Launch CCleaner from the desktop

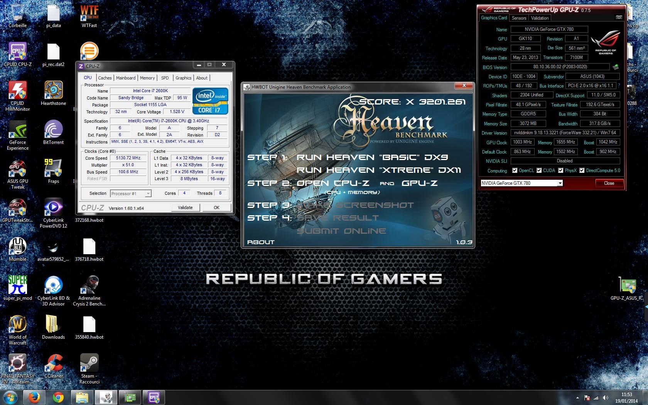[x=54, y=366]
